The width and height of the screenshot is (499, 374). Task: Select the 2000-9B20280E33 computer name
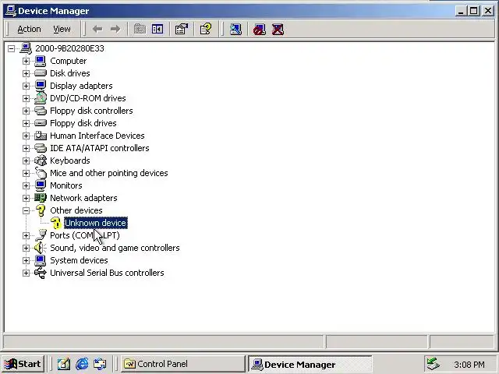(x=69, y=48)
